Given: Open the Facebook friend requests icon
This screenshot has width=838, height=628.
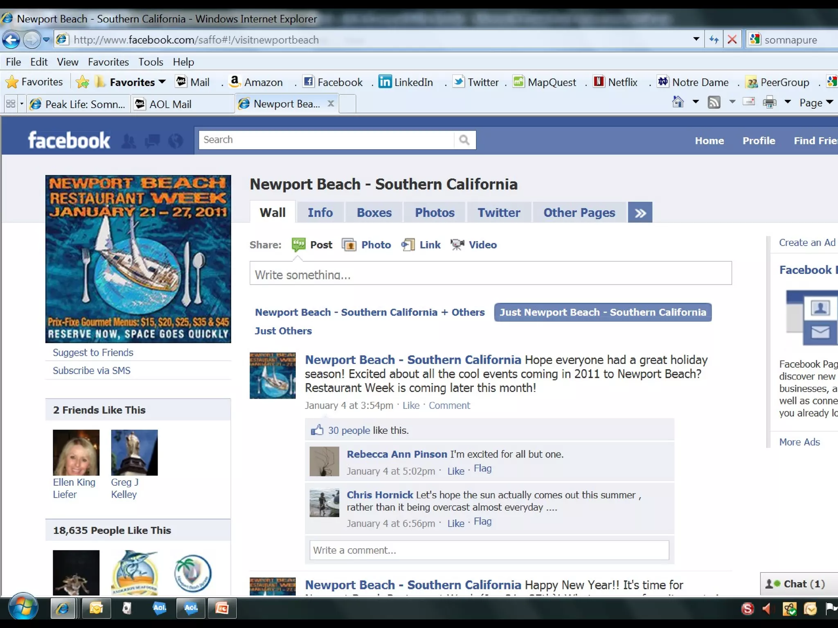Looking at the screenshot, I should click(x=129, y=141).
